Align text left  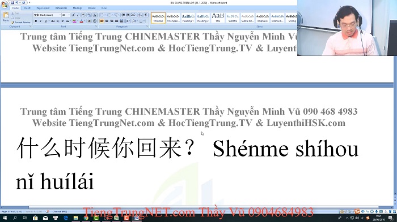click(x=102, y=21)
